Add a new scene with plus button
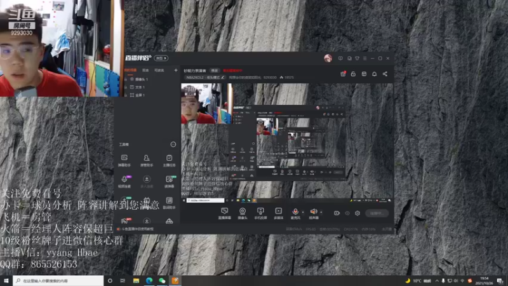Viewport: 508px width, 286px height. (176, 70)
